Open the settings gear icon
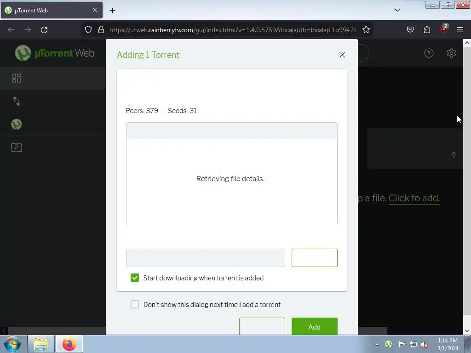Screen dimensions: 471x353 (x=451, y=53)
